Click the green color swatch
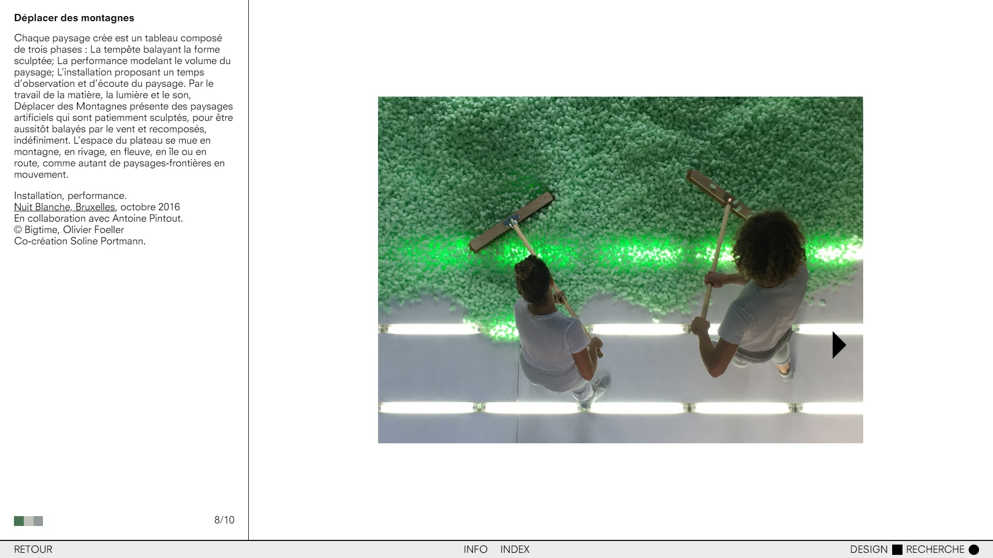Screen dimensions: 993x558 point(19,521)
